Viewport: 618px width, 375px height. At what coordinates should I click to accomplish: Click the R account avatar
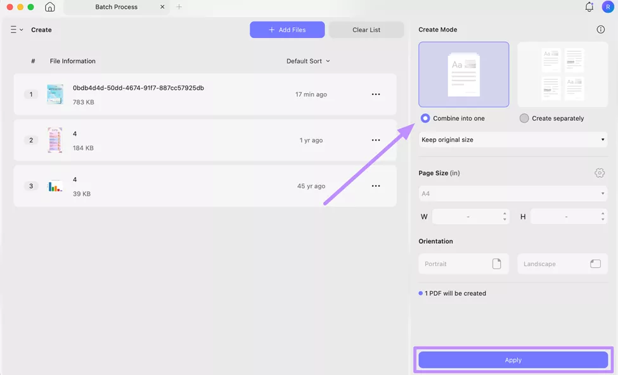click(608, 7)
